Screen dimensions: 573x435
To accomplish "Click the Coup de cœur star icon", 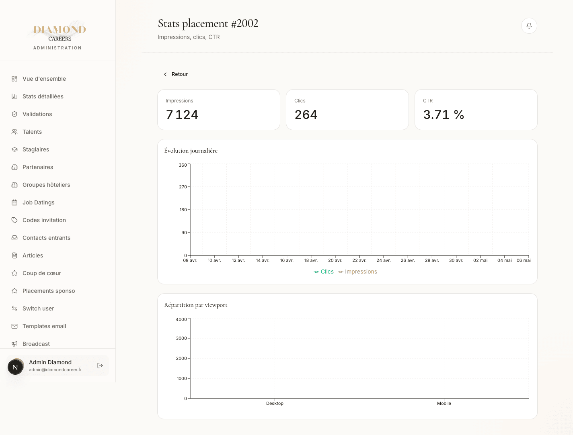I will [x=14, y=273].
